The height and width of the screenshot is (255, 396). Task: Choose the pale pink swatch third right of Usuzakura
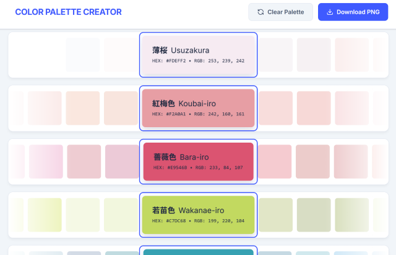click(x=352, y=55)
